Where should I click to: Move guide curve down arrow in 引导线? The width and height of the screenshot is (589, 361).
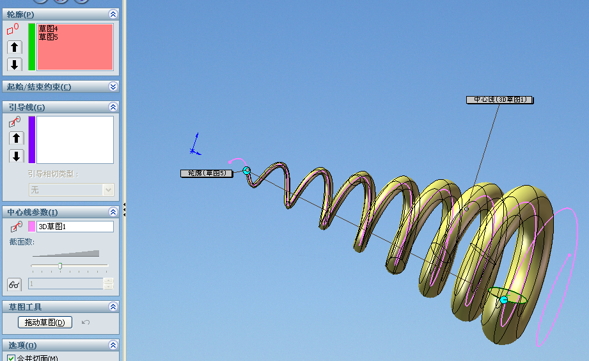coord(16,156)
